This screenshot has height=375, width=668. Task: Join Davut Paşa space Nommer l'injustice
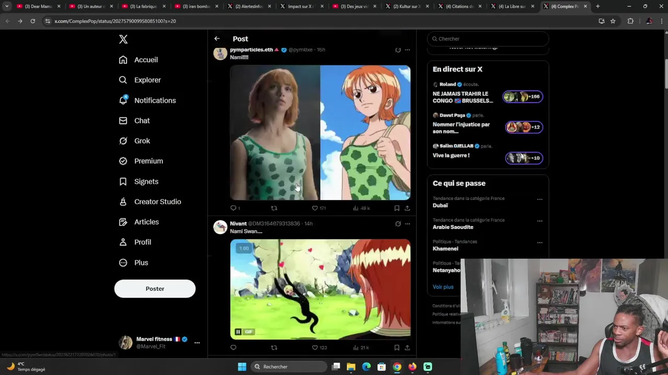(x=487, y=124)
